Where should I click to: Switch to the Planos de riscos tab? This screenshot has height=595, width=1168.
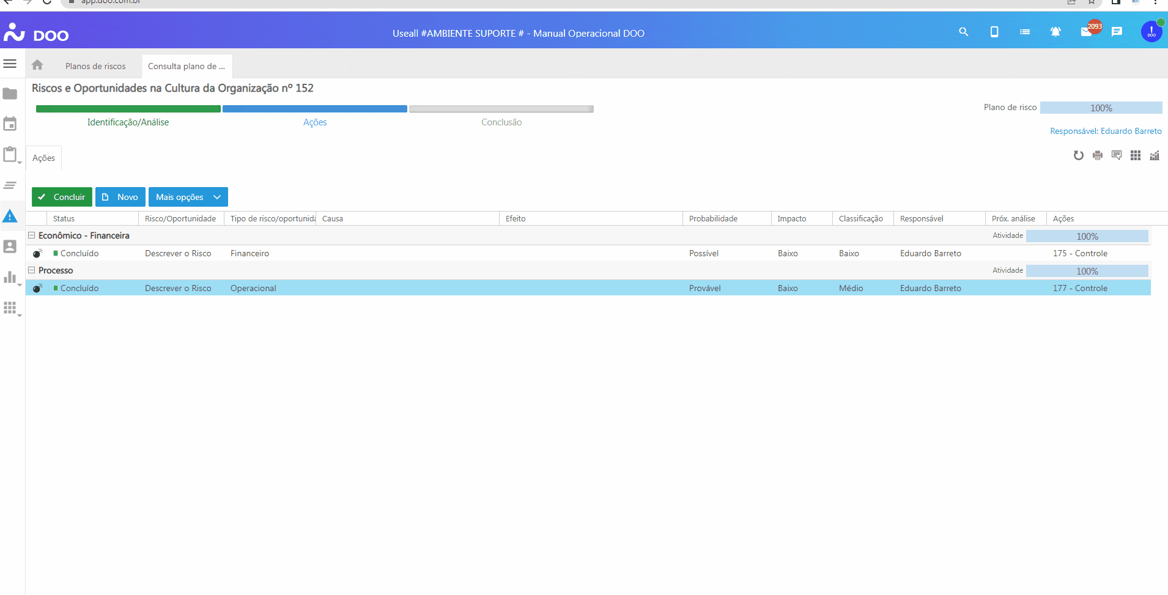click(x=95, y=66)
